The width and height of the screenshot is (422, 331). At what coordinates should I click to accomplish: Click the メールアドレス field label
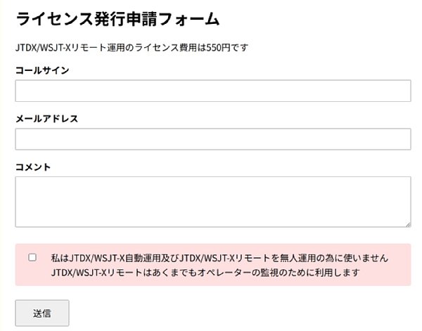tap(46, 118)
